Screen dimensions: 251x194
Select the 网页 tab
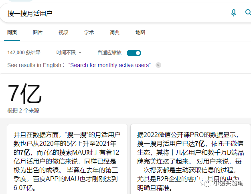coord(12,33)
